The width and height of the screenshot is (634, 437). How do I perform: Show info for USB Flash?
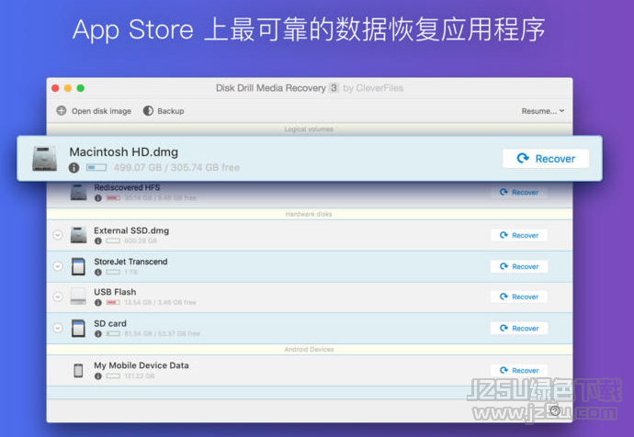pyautogui.click(x=97, y=303)
